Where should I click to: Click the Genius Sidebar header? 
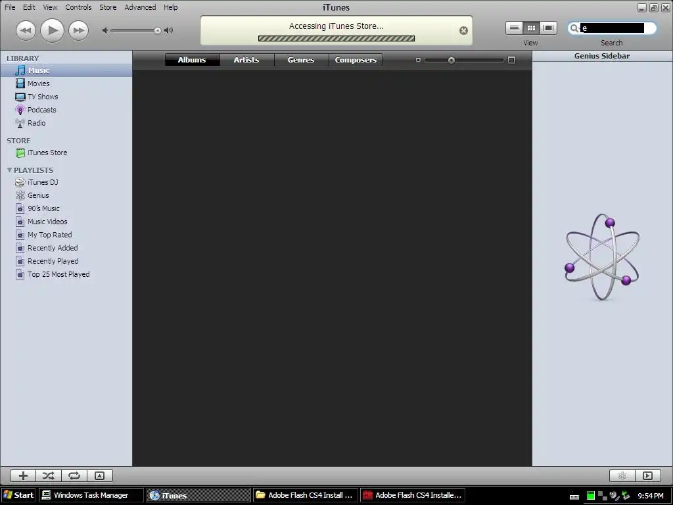(602, 57)
